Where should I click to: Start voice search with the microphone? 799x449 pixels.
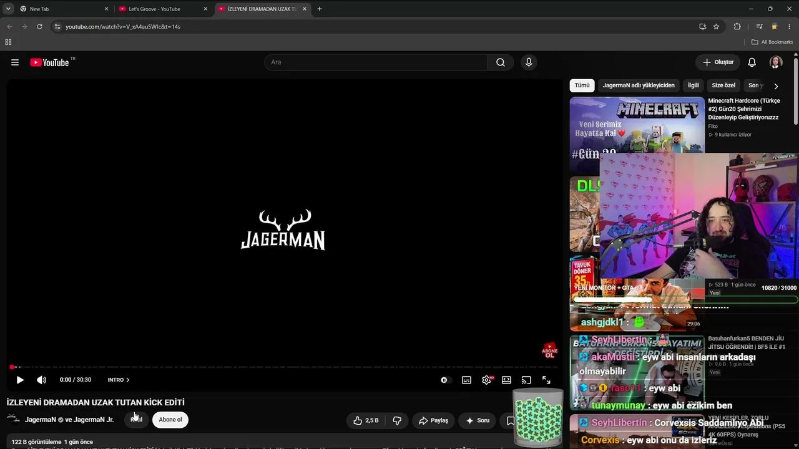click(529, 62)
